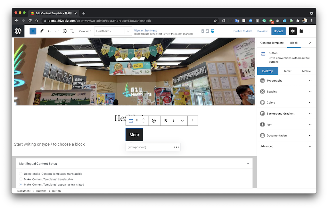328x209 pixels.
Task: Go back in the browser
Action: [x=17, y=21]
